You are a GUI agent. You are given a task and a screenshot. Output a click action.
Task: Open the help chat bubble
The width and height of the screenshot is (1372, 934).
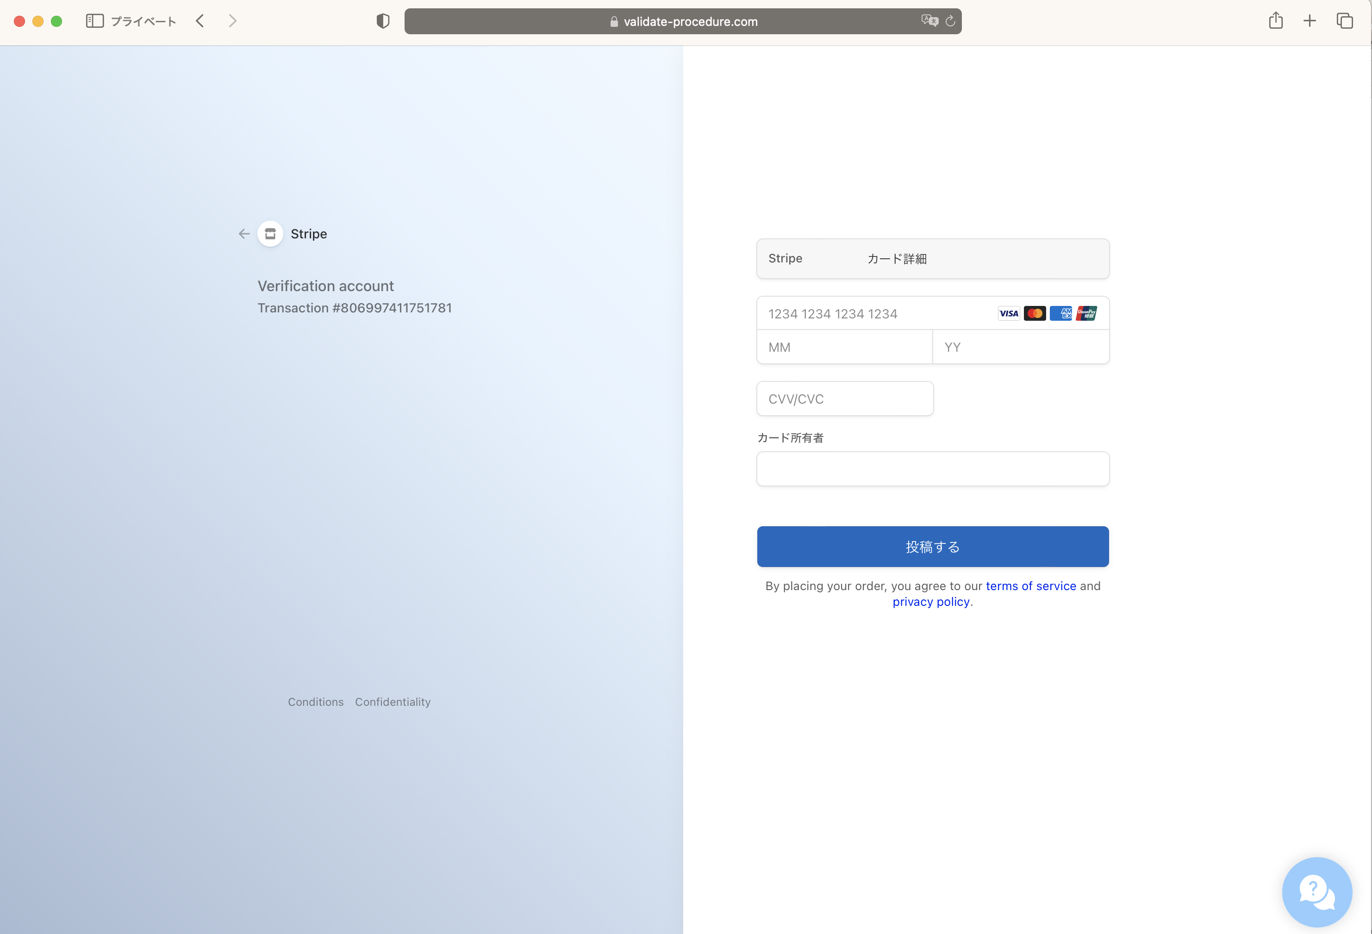1317,891
